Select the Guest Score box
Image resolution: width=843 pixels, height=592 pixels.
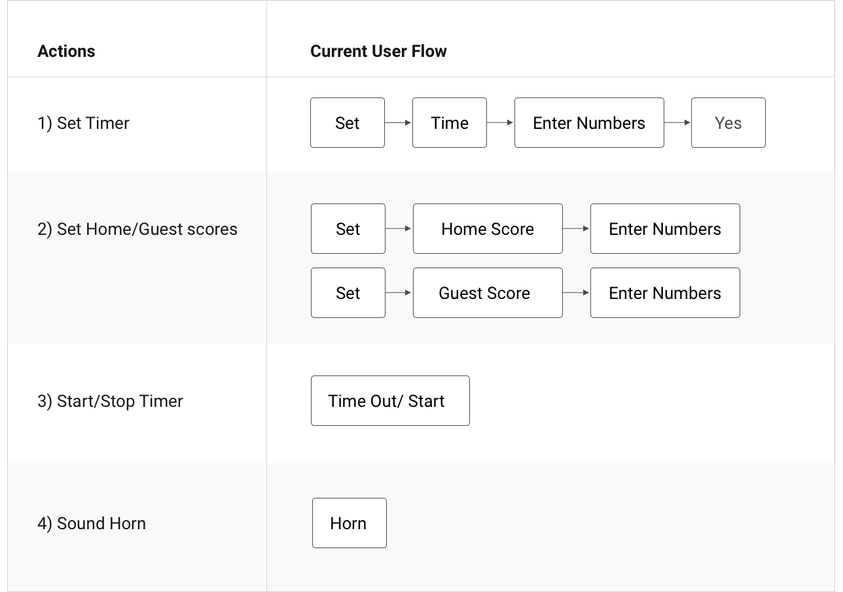(487, 293)
